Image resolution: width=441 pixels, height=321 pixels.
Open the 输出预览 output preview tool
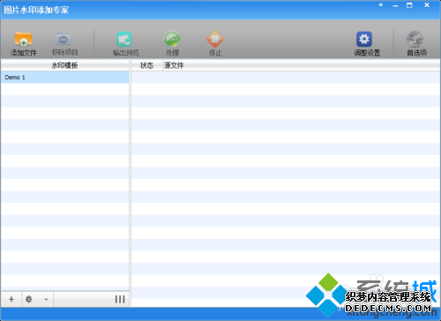(x=124, y=39)
